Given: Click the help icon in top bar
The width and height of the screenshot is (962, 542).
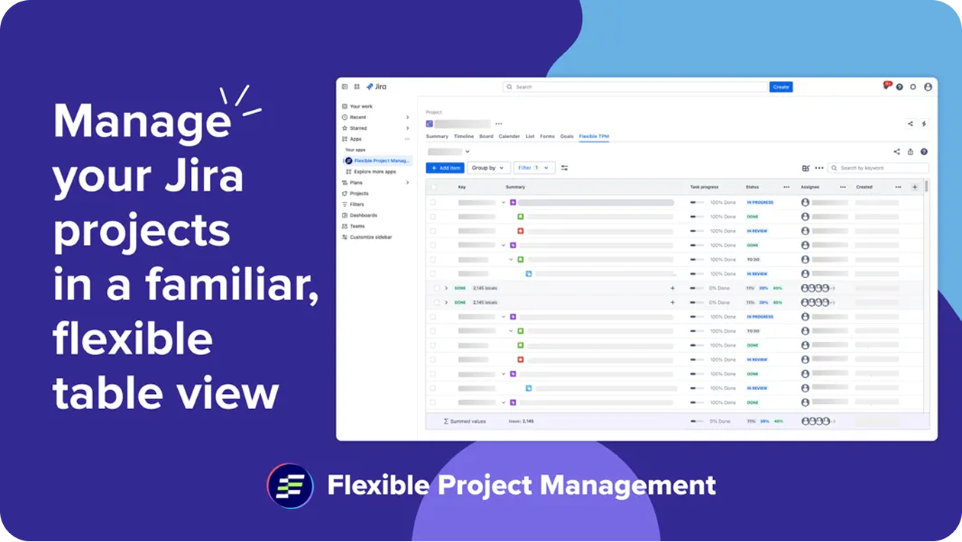Looking at the screenshot, I should [899, 87].
